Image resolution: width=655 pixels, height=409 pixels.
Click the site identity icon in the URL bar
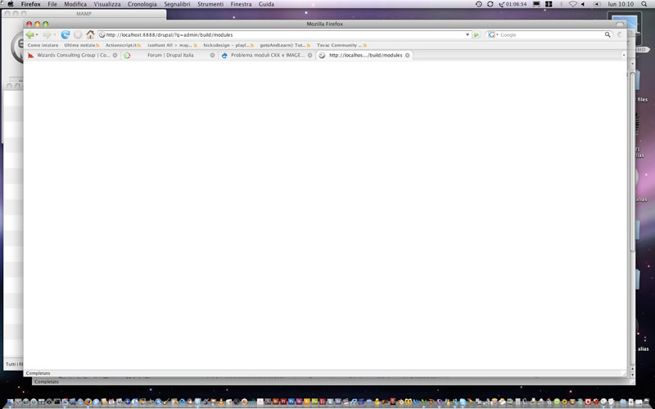tap(102, 34)
